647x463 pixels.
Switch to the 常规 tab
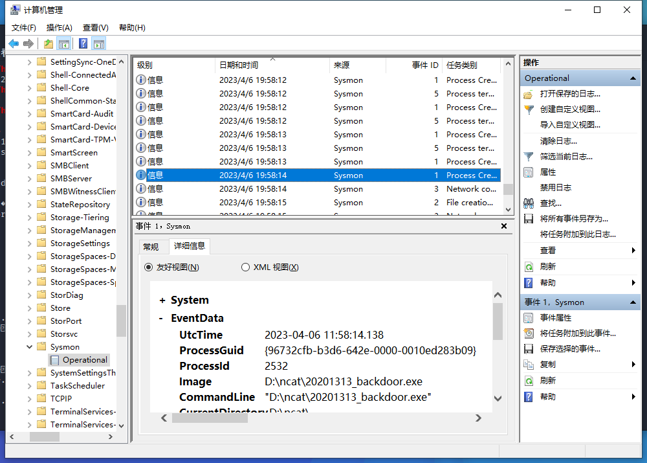click(x=151, y=247)
